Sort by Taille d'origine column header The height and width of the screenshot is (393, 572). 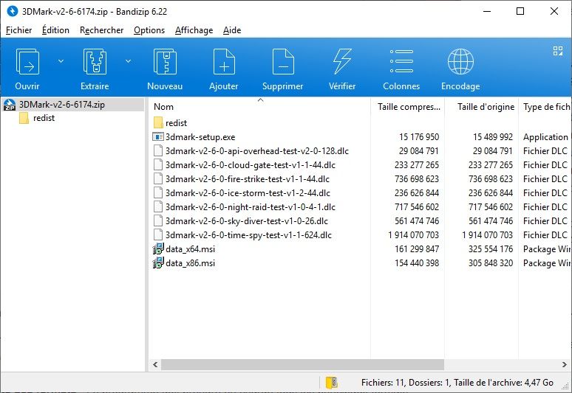tap(482, 107)
